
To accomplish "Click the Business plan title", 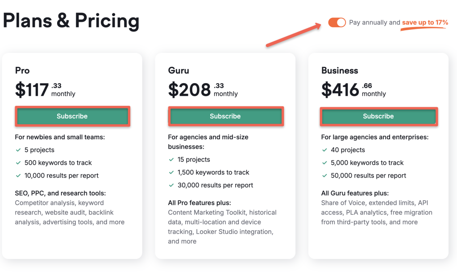I will point(340,70).
